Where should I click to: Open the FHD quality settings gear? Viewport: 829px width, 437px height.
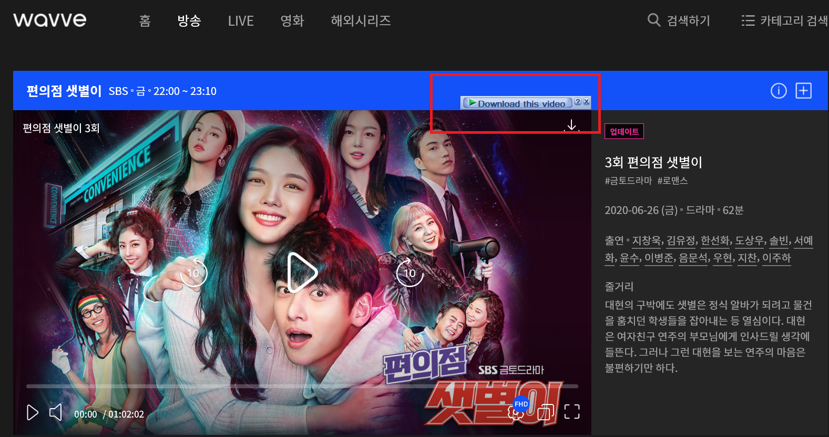[517, 411]
